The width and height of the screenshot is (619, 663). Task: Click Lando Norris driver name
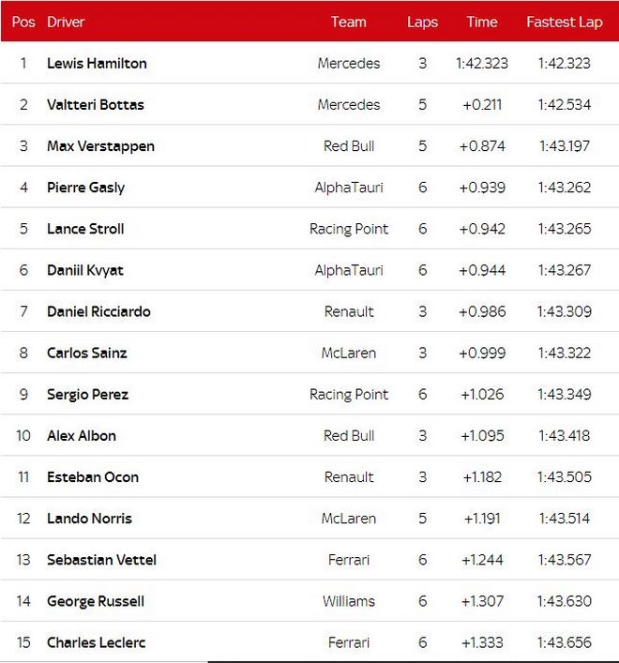89,519
